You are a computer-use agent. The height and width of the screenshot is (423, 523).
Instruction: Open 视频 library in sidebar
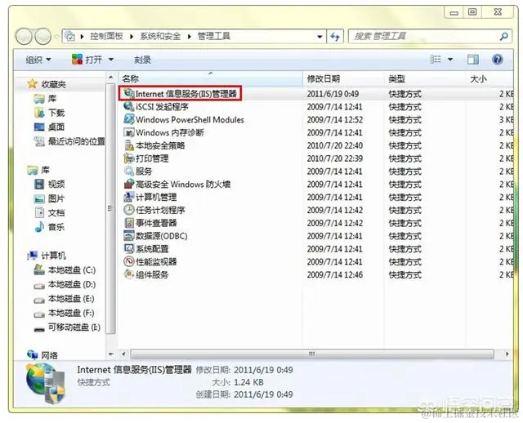click(56, 184)
